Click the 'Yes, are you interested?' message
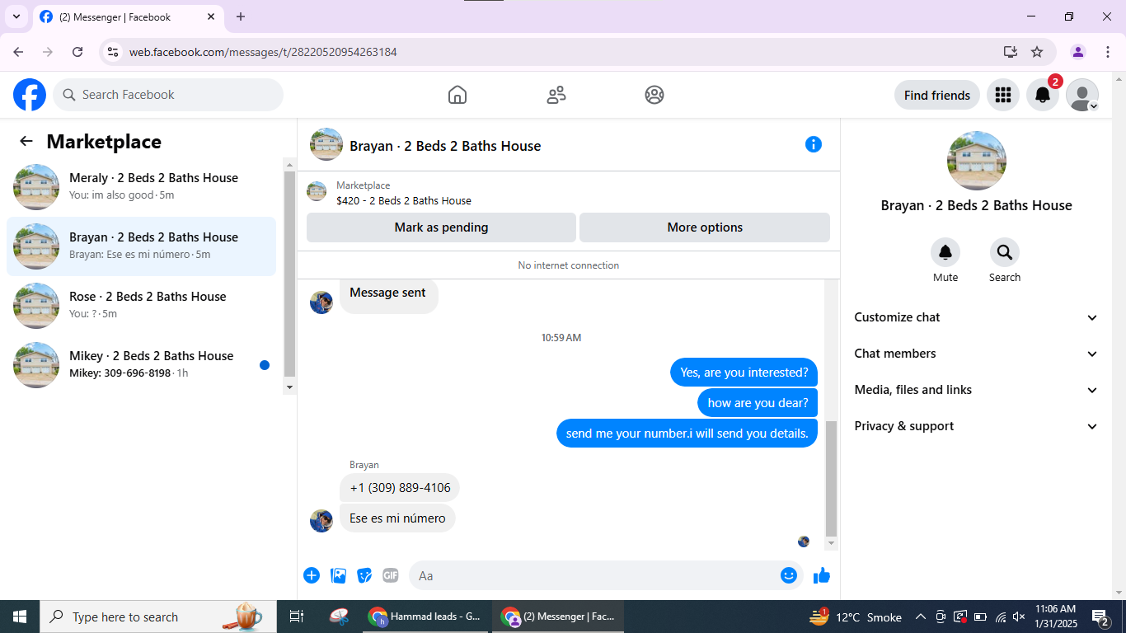The width and height of the screenshot is (1126, 633). coord(744,373)
